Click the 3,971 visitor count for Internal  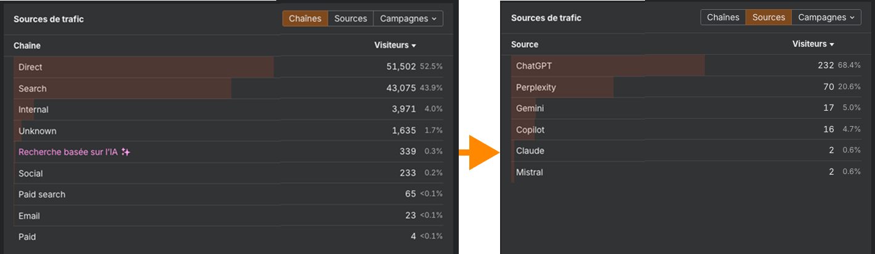404,109
